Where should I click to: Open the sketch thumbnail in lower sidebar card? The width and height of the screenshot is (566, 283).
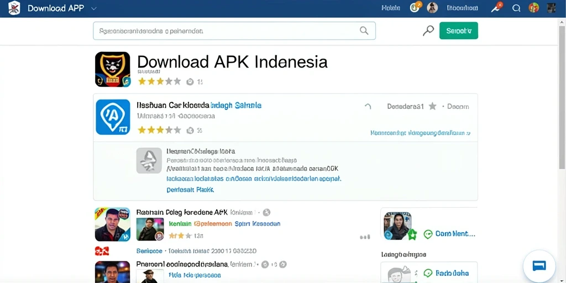[x=399, y=274]
